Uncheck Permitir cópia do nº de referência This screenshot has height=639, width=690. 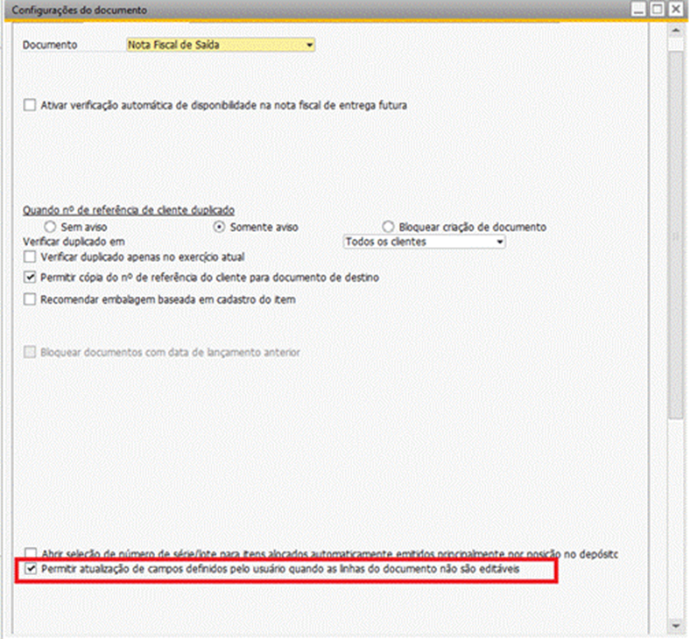[x=31, y=277]
